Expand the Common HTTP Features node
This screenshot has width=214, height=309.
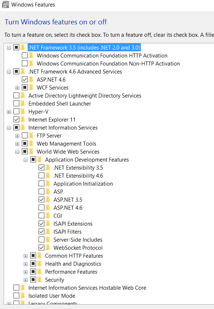tap(25, 256)
